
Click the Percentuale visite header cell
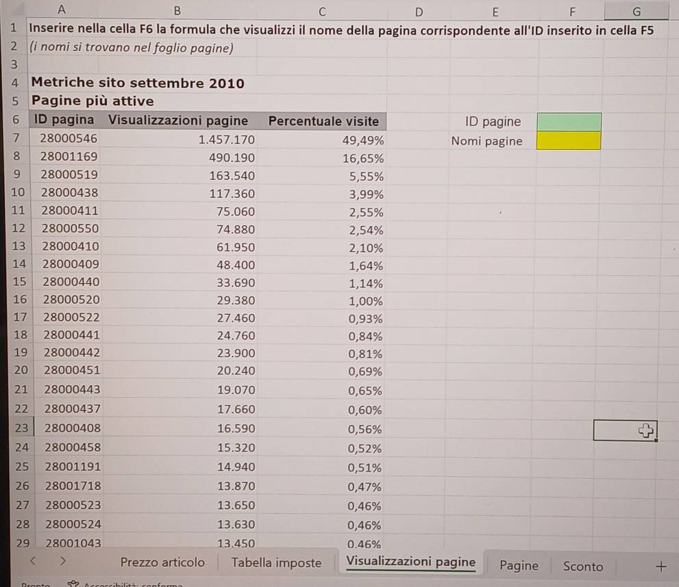pyautogui.click(x=323, y=122)
